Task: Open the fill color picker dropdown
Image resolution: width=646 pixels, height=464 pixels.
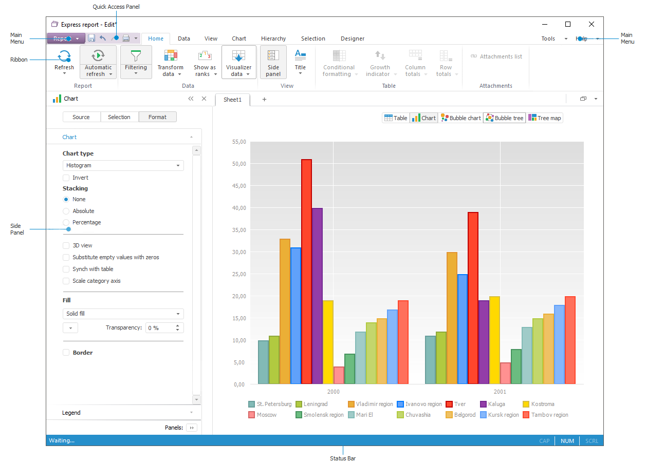Action: [x=70, y=328]
